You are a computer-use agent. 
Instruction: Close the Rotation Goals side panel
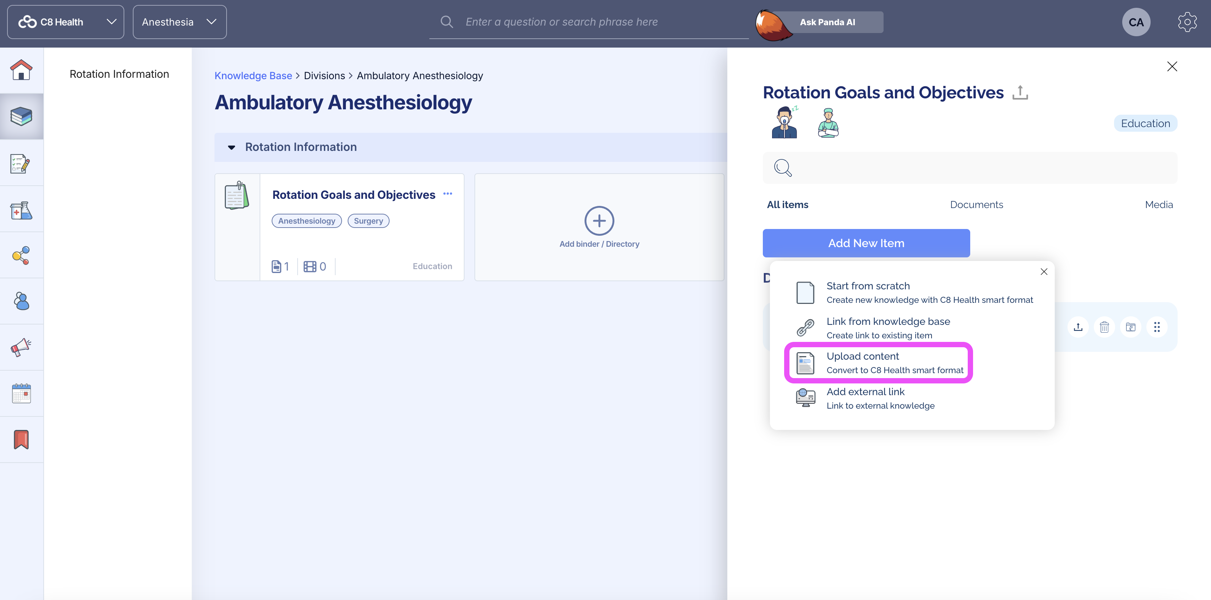[1172, 66]
